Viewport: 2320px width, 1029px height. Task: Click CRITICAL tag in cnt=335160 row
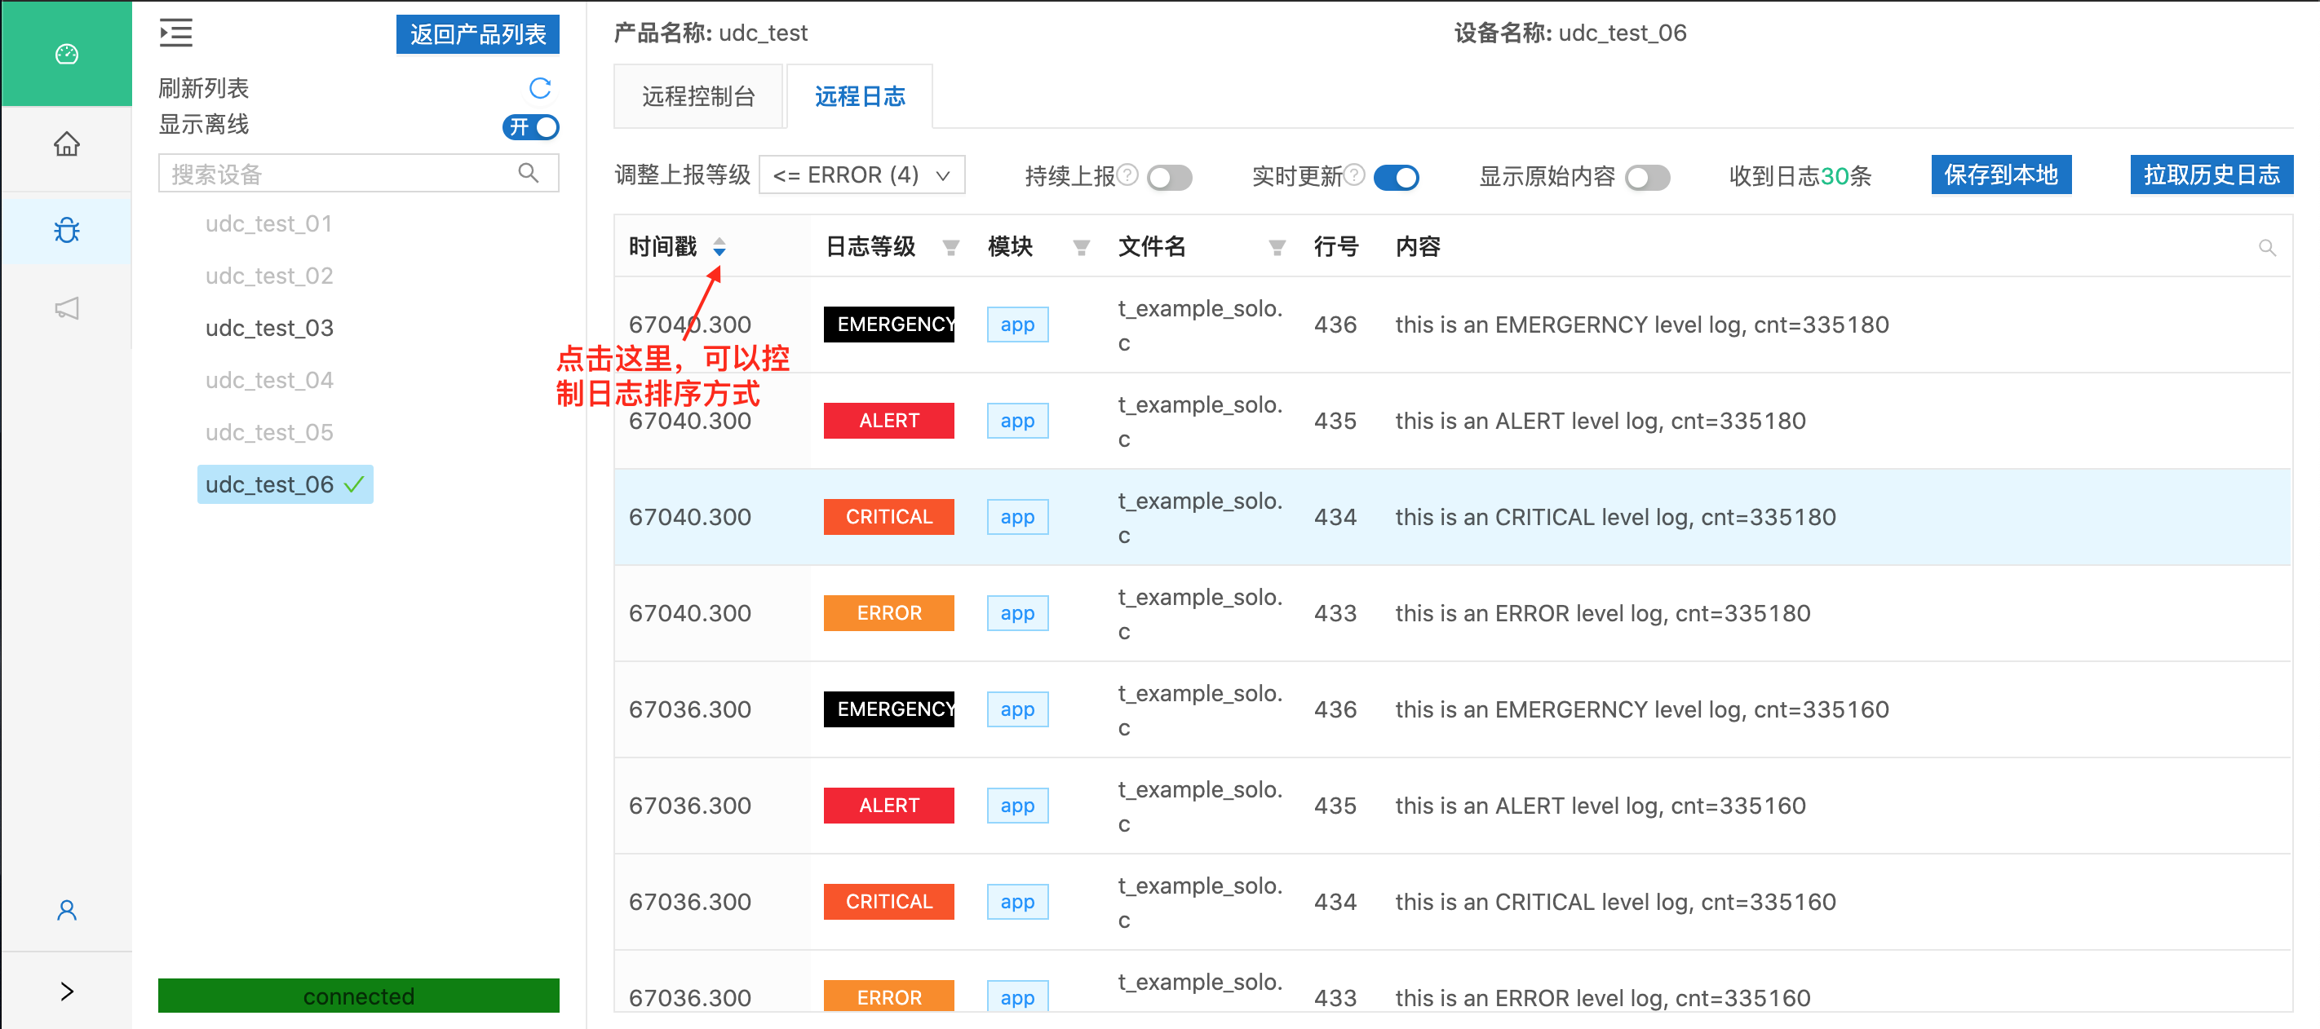pyautogui.click(x=889, y=902)
